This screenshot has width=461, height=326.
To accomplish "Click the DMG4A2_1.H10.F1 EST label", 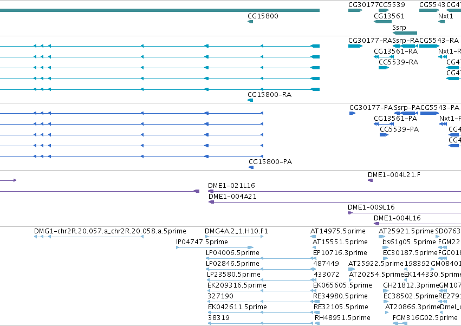I will tap(236, 231).
